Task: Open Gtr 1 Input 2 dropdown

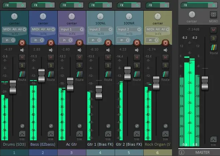Action: click(100, 29)
